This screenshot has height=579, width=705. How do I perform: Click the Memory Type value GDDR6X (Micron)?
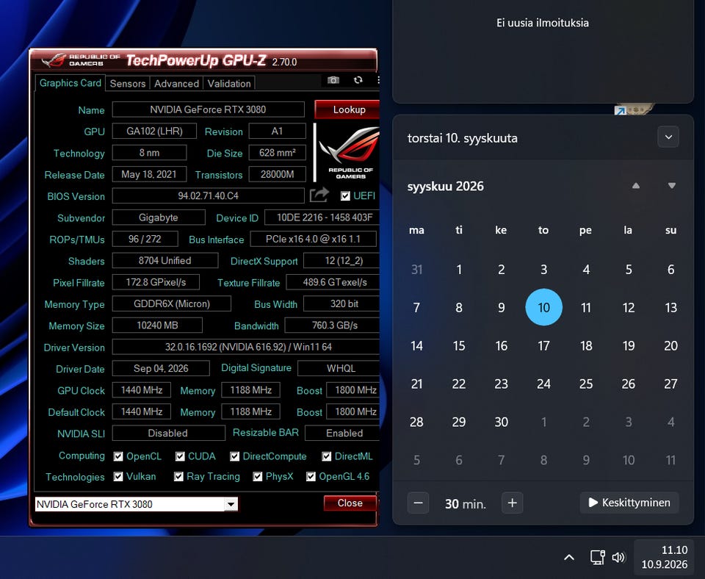[171, 303]
